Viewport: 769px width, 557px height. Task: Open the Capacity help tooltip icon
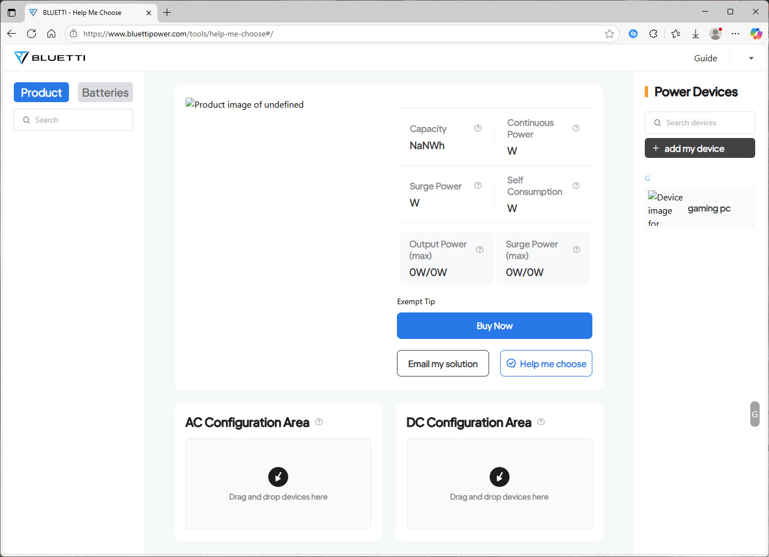tap(478, 128)
